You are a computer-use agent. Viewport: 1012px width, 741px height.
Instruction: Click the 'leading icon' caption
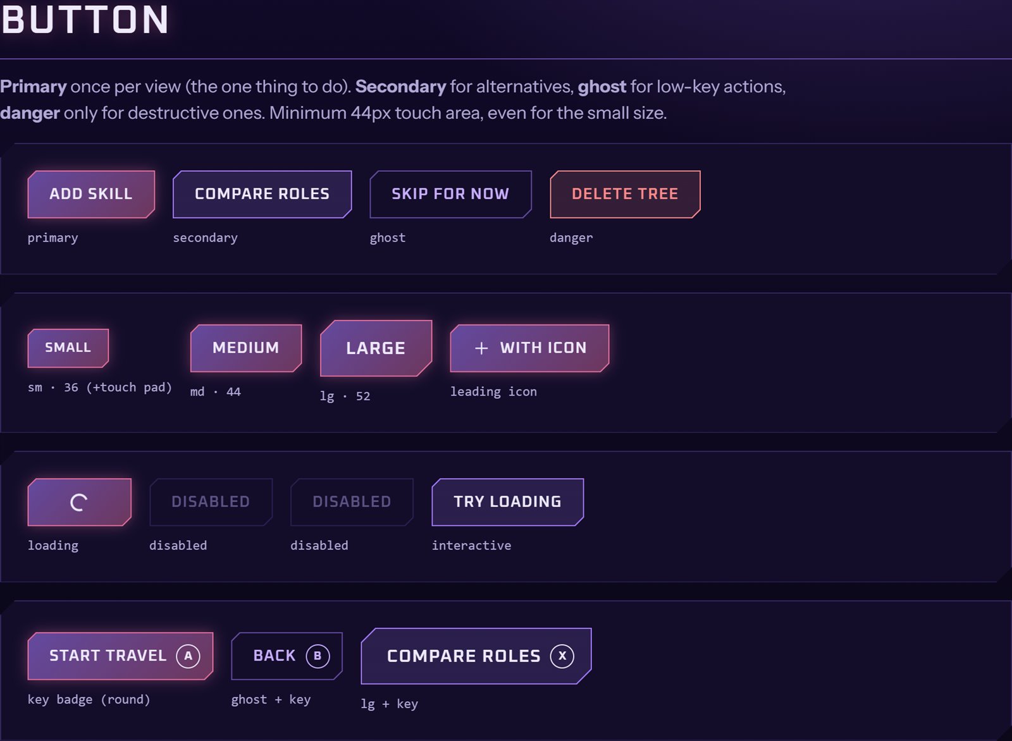click(493, 391)
